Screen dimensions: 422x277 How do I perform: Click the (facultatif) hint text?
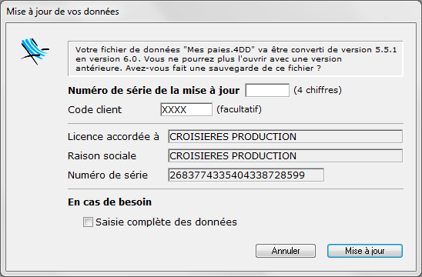tap(239, 109)
